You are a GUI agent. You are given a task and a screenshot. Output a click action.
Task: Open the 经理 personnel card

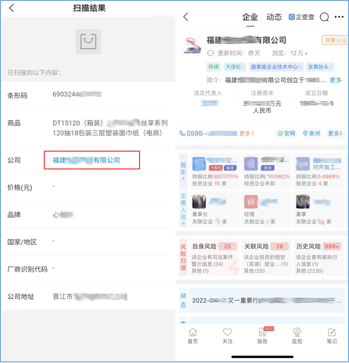click(x=266, y=210)
